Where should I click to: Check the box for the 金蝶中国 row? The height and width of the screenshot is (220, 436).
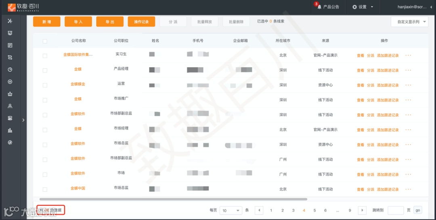[x=45, y=189]
